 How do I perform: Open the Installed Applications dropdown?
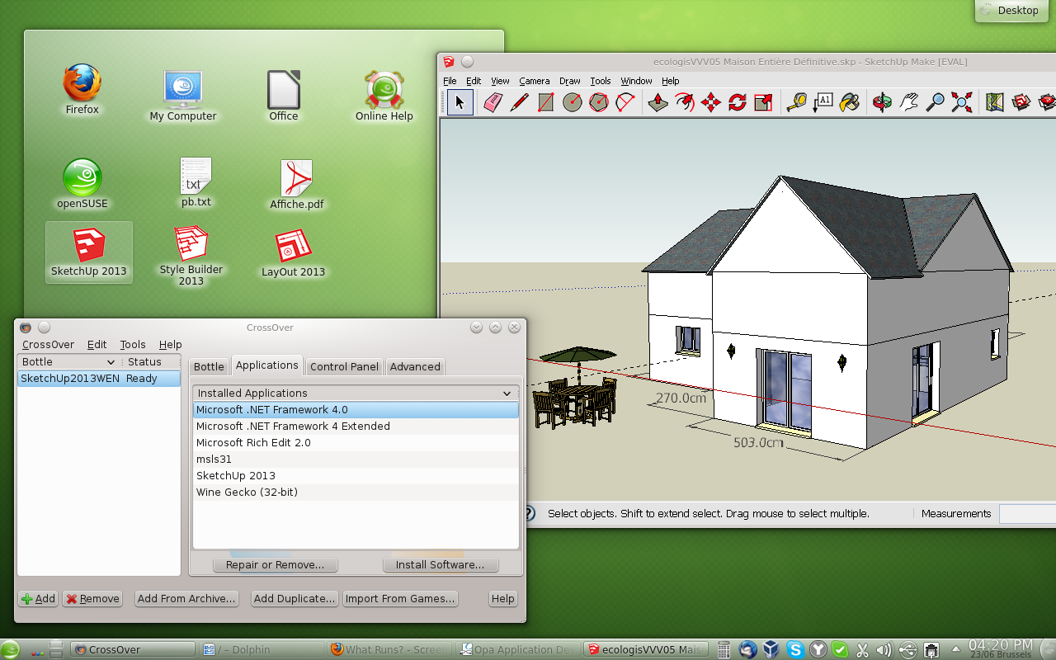pos(507,393)
